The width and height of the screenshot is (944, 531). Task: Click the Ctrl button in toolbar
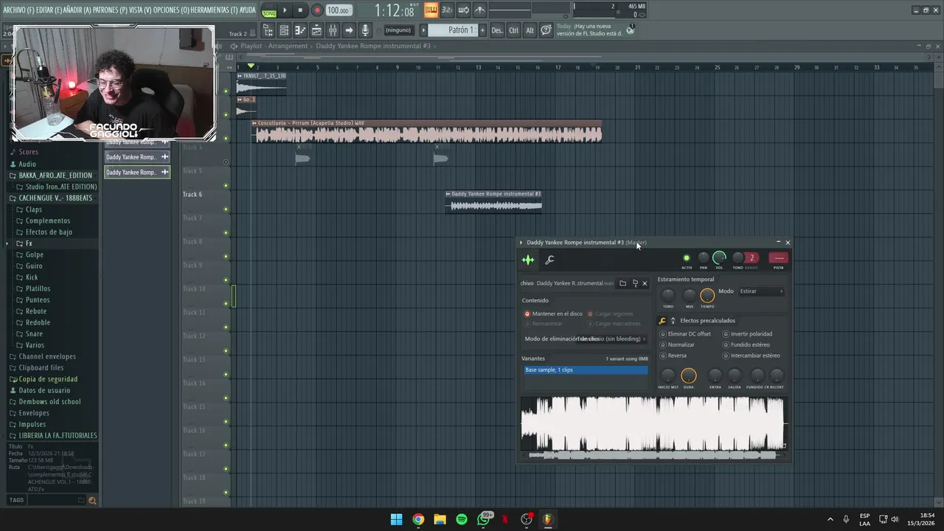[513, 30]
